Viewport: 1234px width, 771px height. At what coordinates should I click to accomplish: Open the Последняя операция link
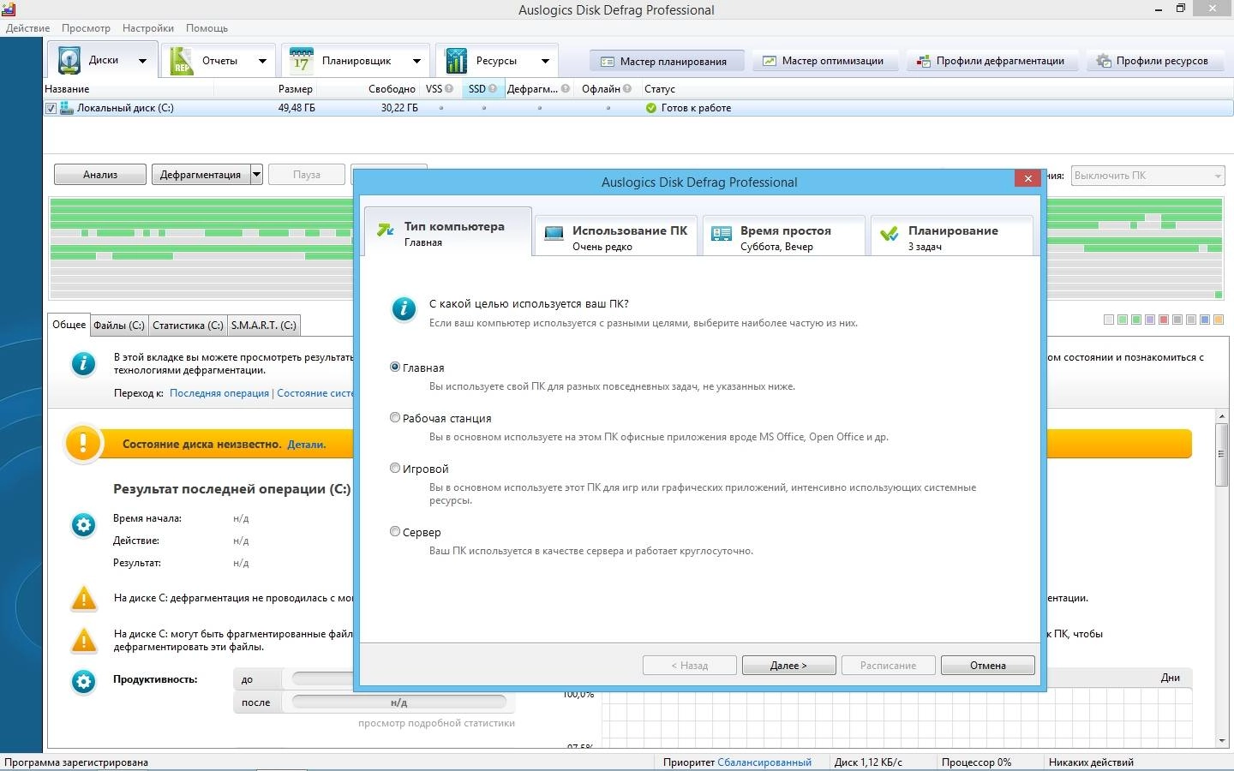pos(219,393)
